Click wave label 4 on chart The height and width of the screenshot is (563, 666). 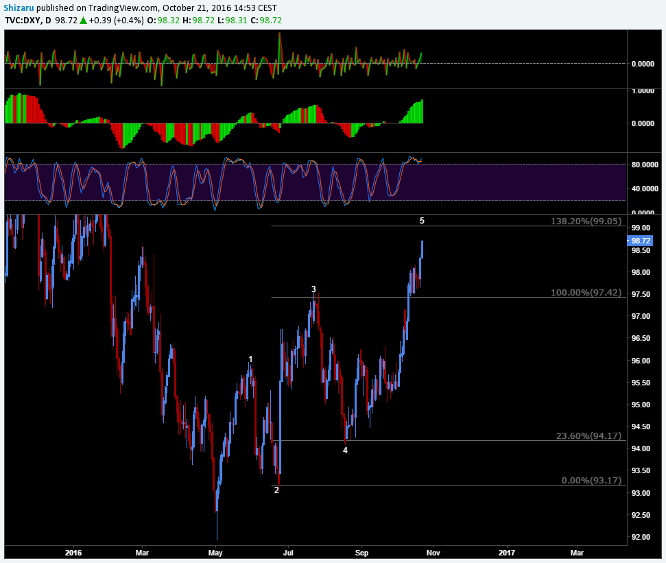[x=345, y=451]
